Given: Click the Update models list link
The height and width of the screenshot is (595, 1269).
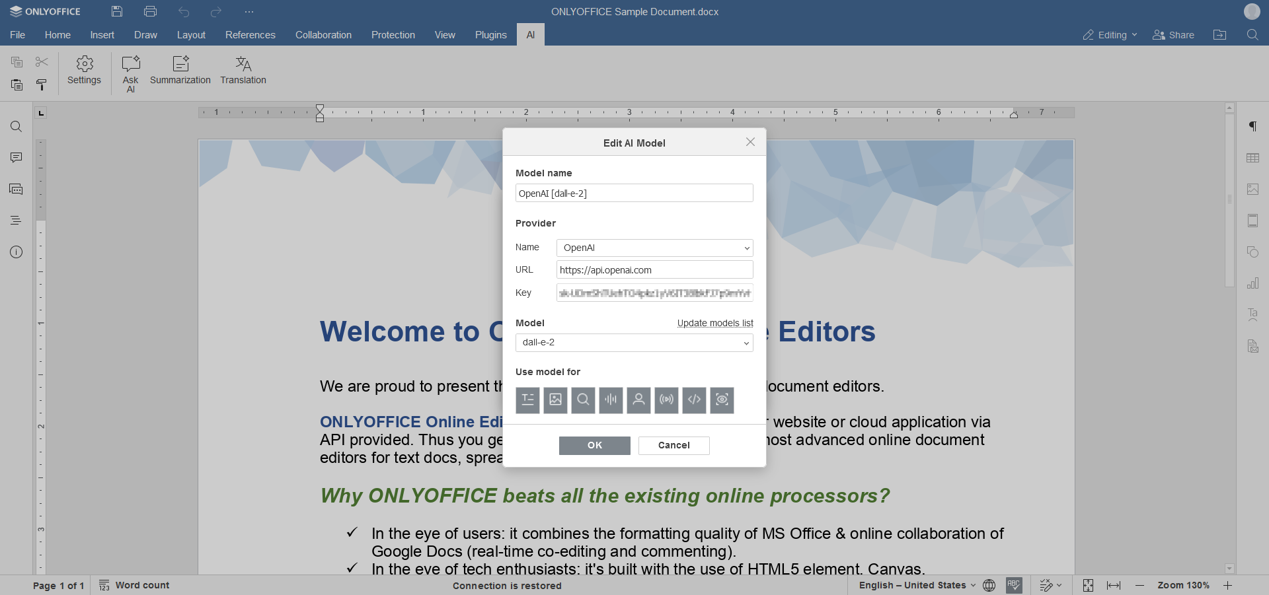Looking at the screenshot, I should click(x=715, y=323).
